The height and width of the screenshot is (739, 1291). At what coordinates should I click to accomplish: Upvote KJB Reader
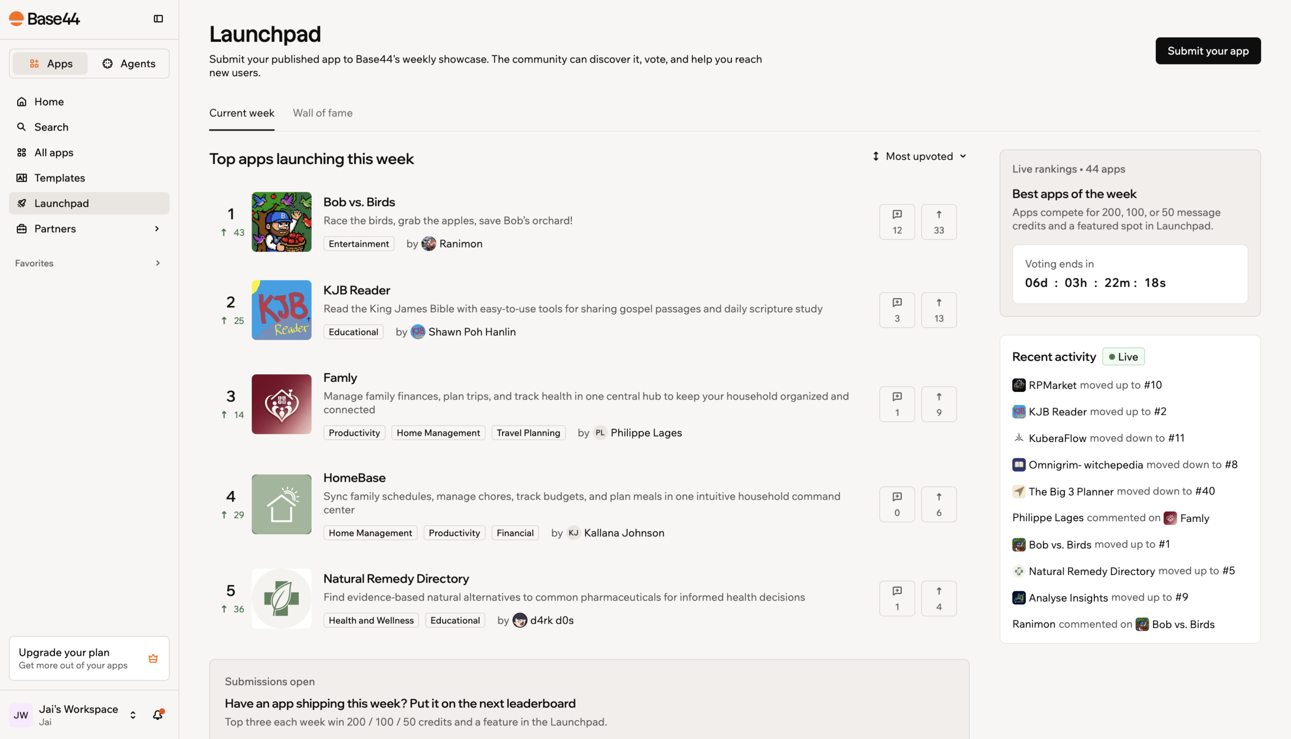pos(939,310)
